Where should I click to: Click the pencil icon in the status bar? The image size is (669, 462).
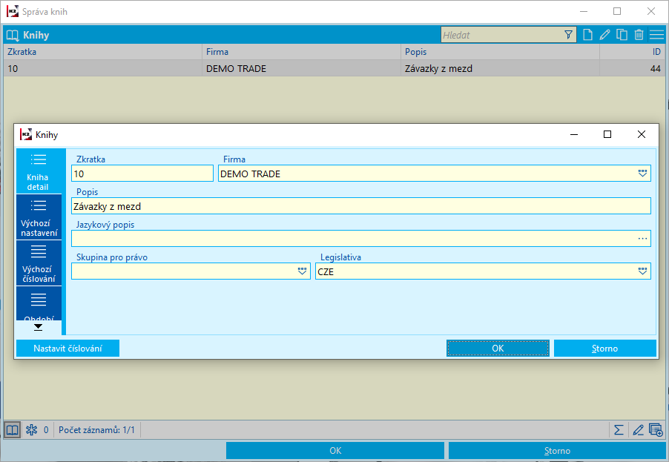click(638, 429)
